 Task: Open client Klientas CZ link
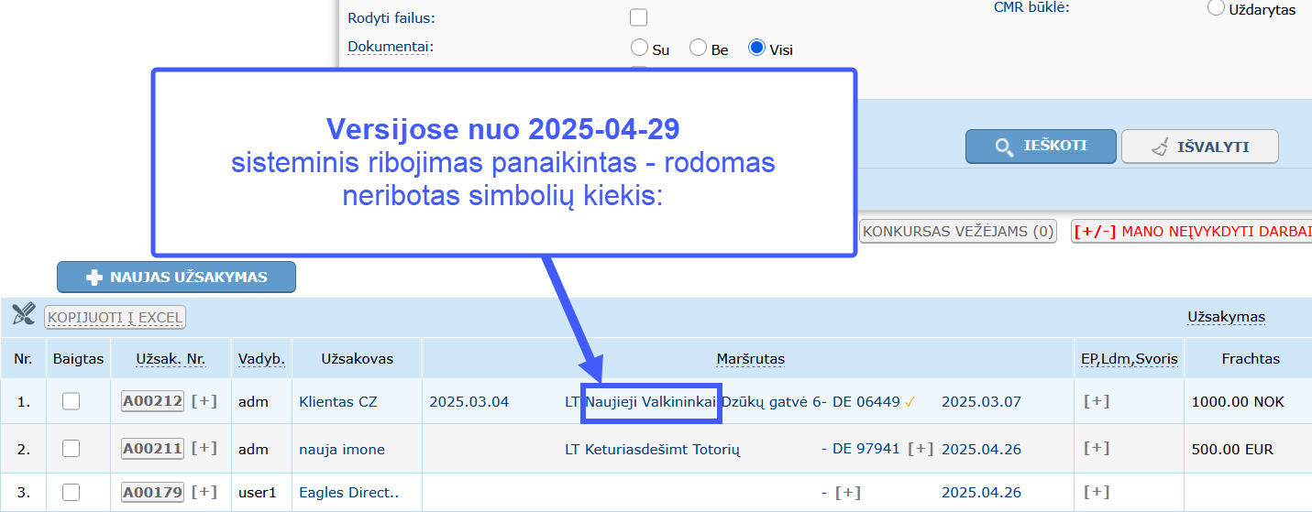[x=337, y=401]
